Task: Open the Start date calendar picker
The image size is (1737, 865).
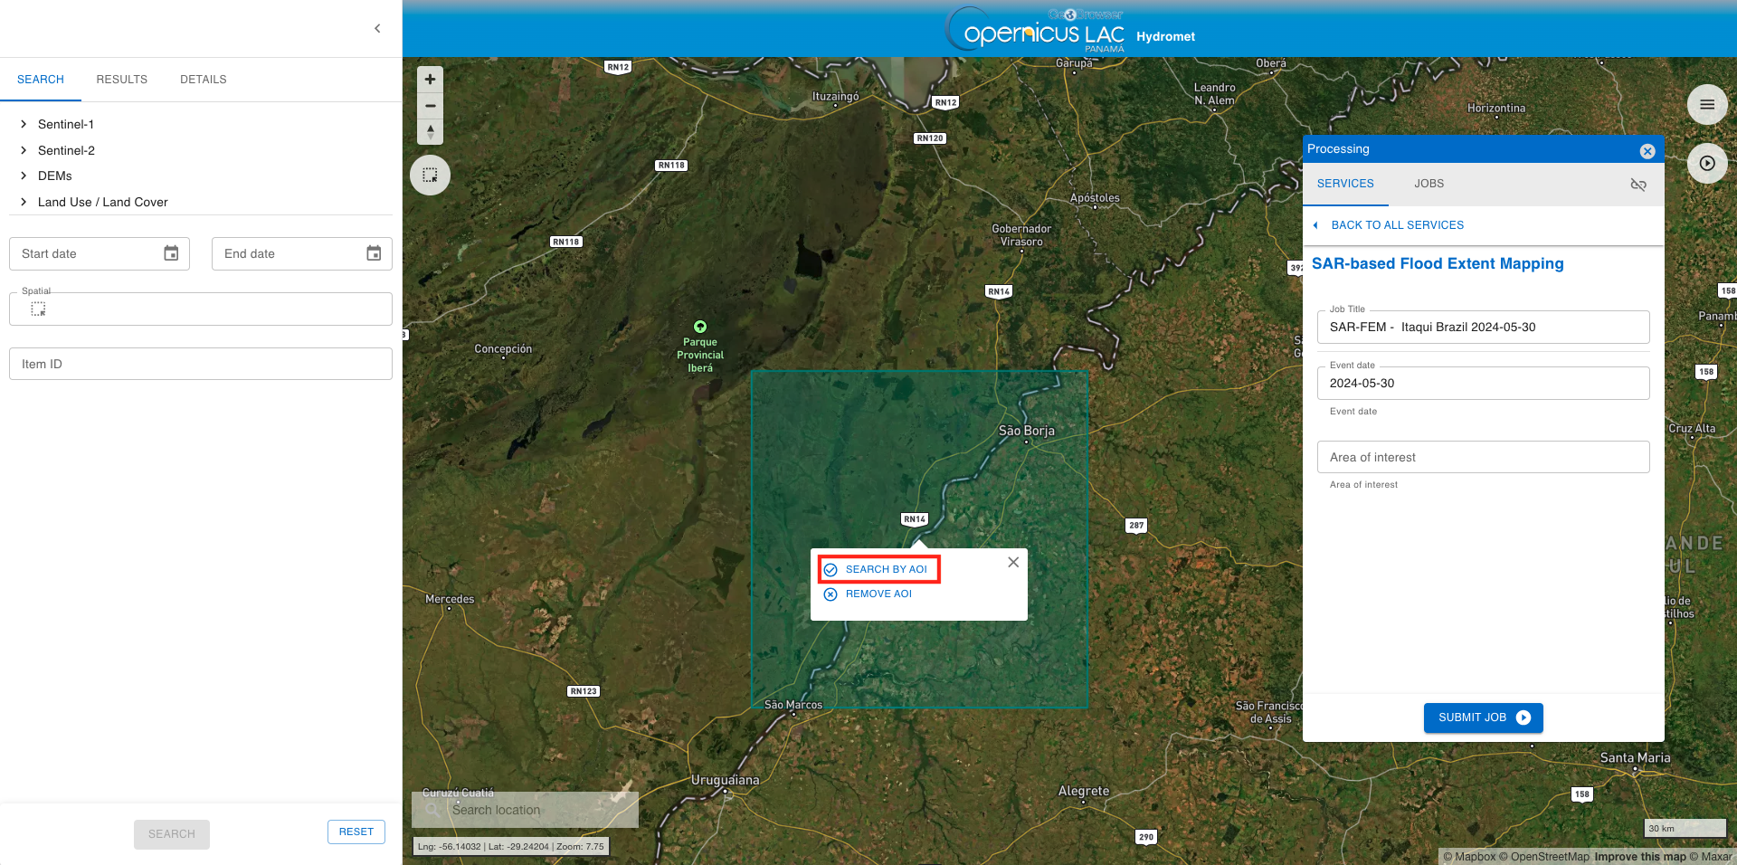Action: point(171,253)
